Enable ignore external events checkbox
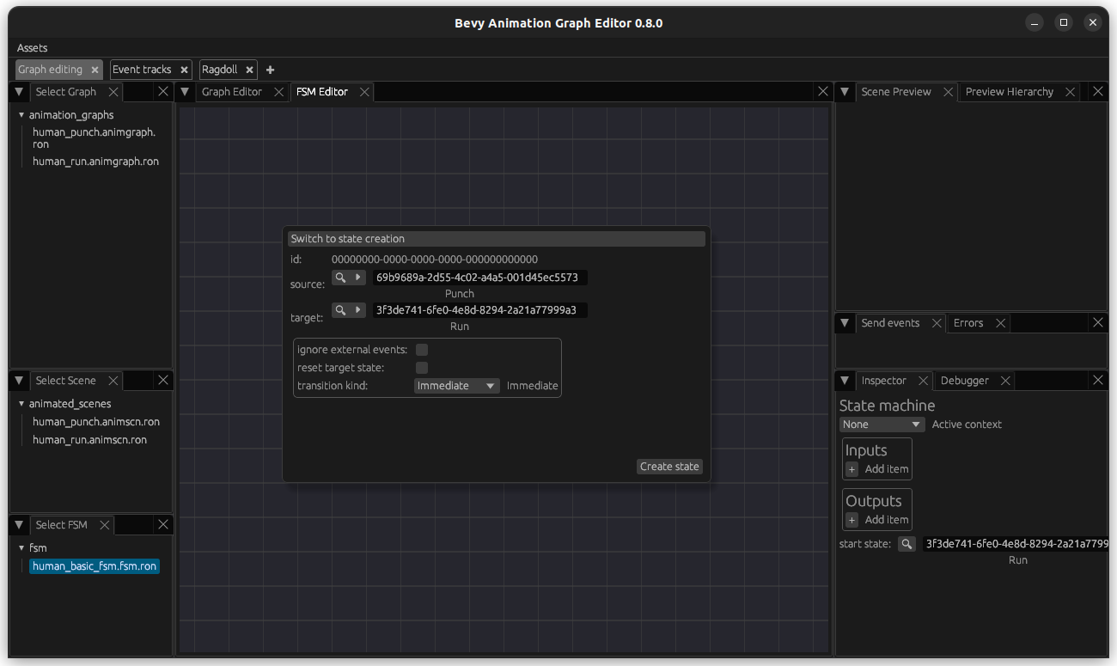1117x666 pixels. coord(422,350)
